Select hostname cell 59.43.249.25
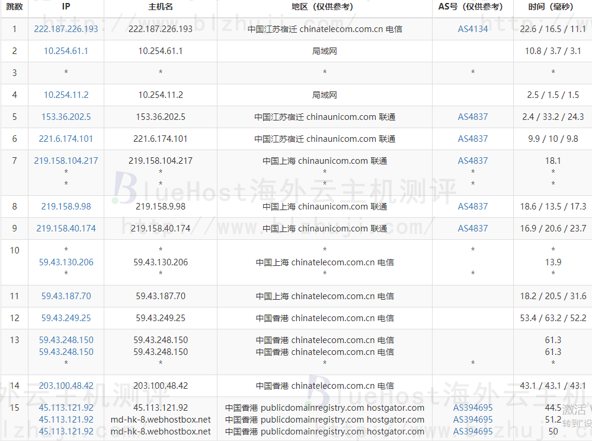Viewport: 592px width, 441px height. (161, 318)
